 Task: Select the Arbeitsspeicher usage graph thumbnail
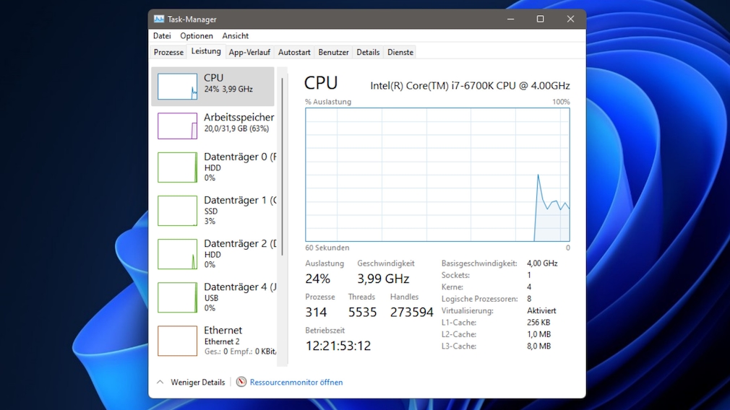[x=177, y=126]
